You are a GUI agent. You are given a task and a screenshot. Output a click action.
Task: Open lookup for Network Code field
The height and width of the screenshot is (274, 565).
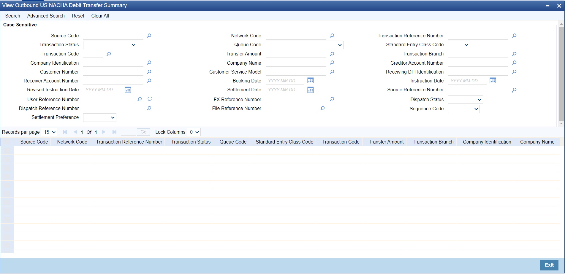pos(332,36)
